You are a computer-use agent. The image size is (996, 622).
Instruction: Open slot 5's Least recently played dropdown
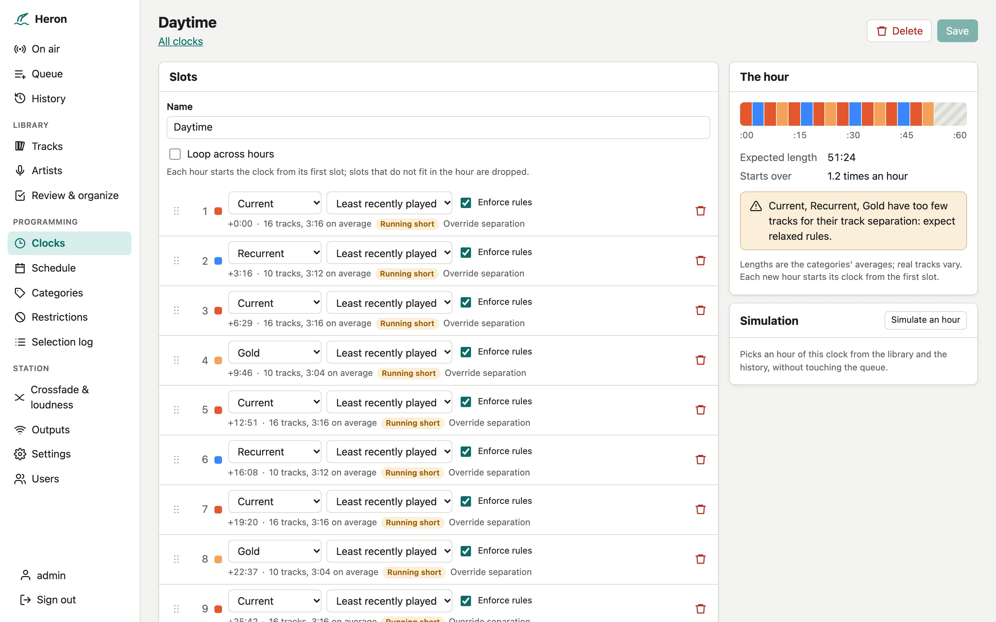pyautogui.click(x=389, y=402)
